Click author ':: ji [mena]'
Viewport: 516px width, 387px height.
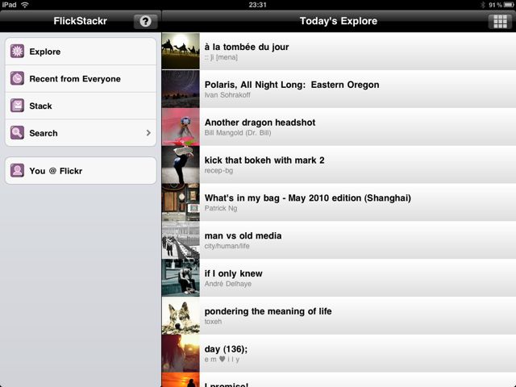[x=221, y=57]
